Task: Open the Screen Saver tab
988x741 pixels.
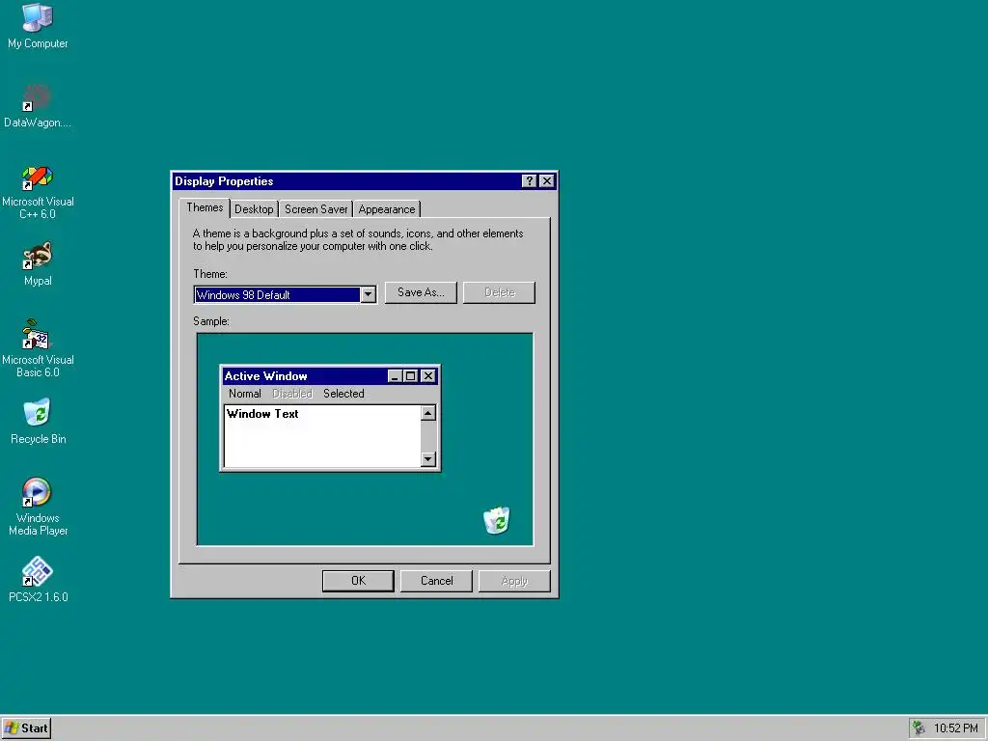Action: 316,209
